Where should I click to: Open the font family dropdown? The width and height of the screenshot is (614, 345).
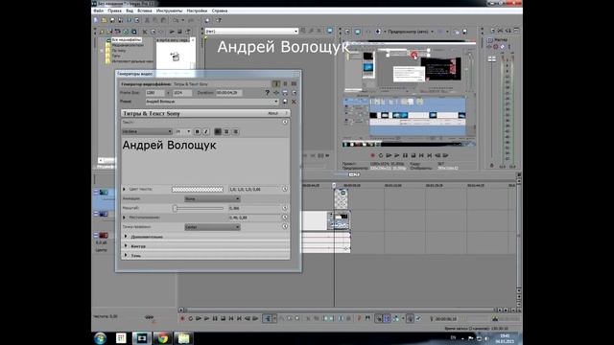click(x=147, y=132)
